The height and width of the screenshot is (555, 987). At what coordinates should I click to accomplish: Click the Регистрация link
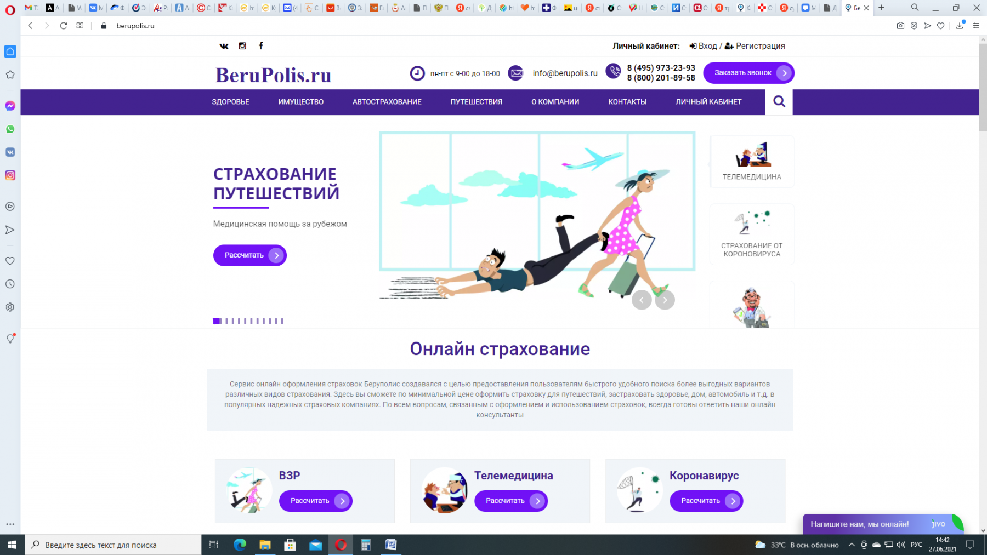click(x=755, y=46)
